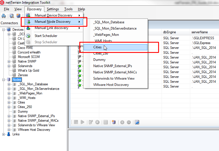
Task: Click the serverName column header
Action: [199, 32]
